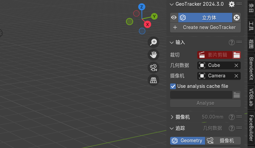Select 摄像机 tracking mode
This screenshot has width=255, height=148.
[223, 141]
